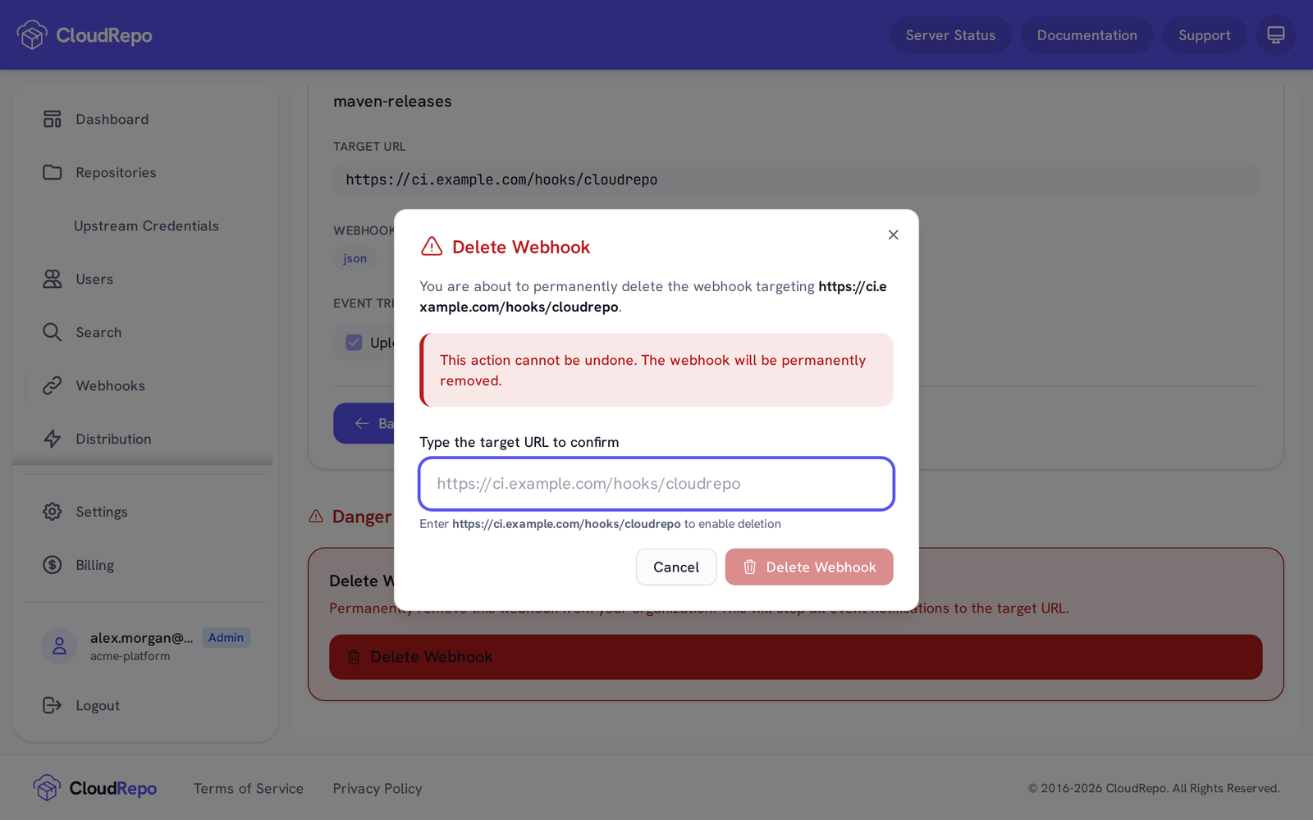Click the json format tag
The image size is (1313, 820).
tap(355, 258)
